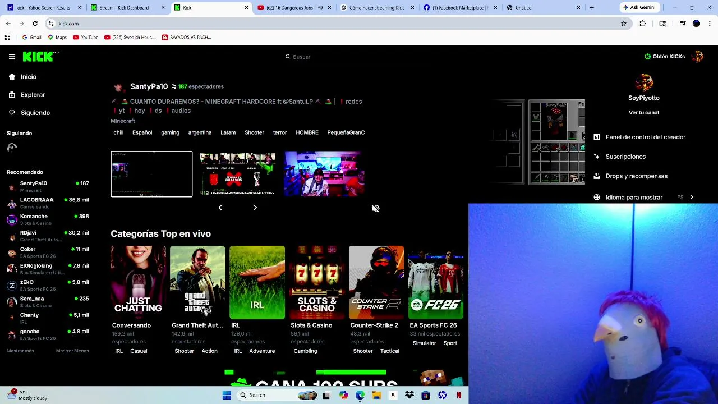Open the Kick hamburger sidebar menu

pos(12,57)
